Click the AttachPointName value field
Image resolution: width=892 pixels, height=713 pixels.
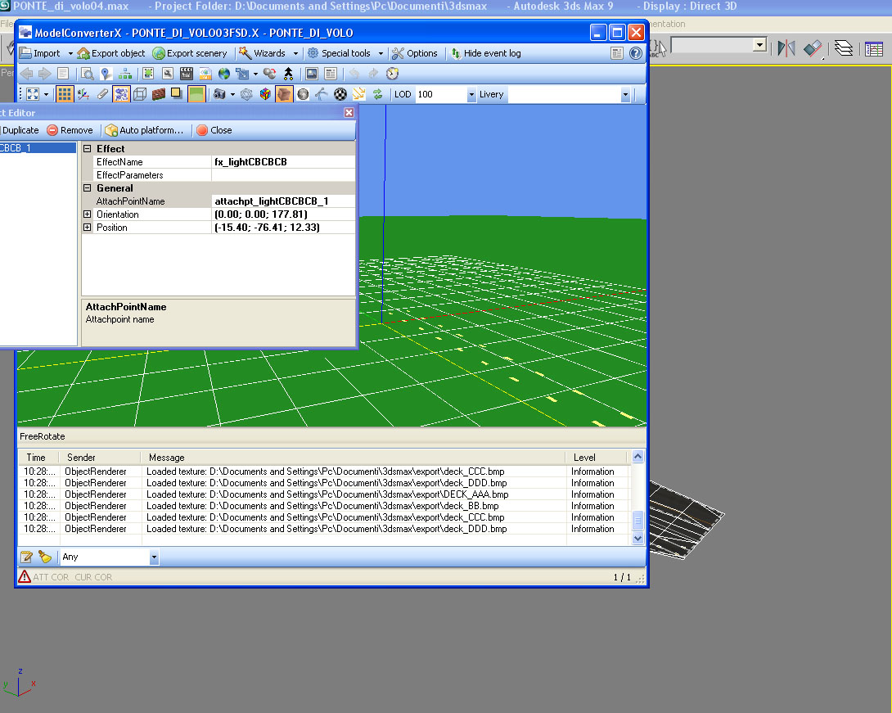283,201
